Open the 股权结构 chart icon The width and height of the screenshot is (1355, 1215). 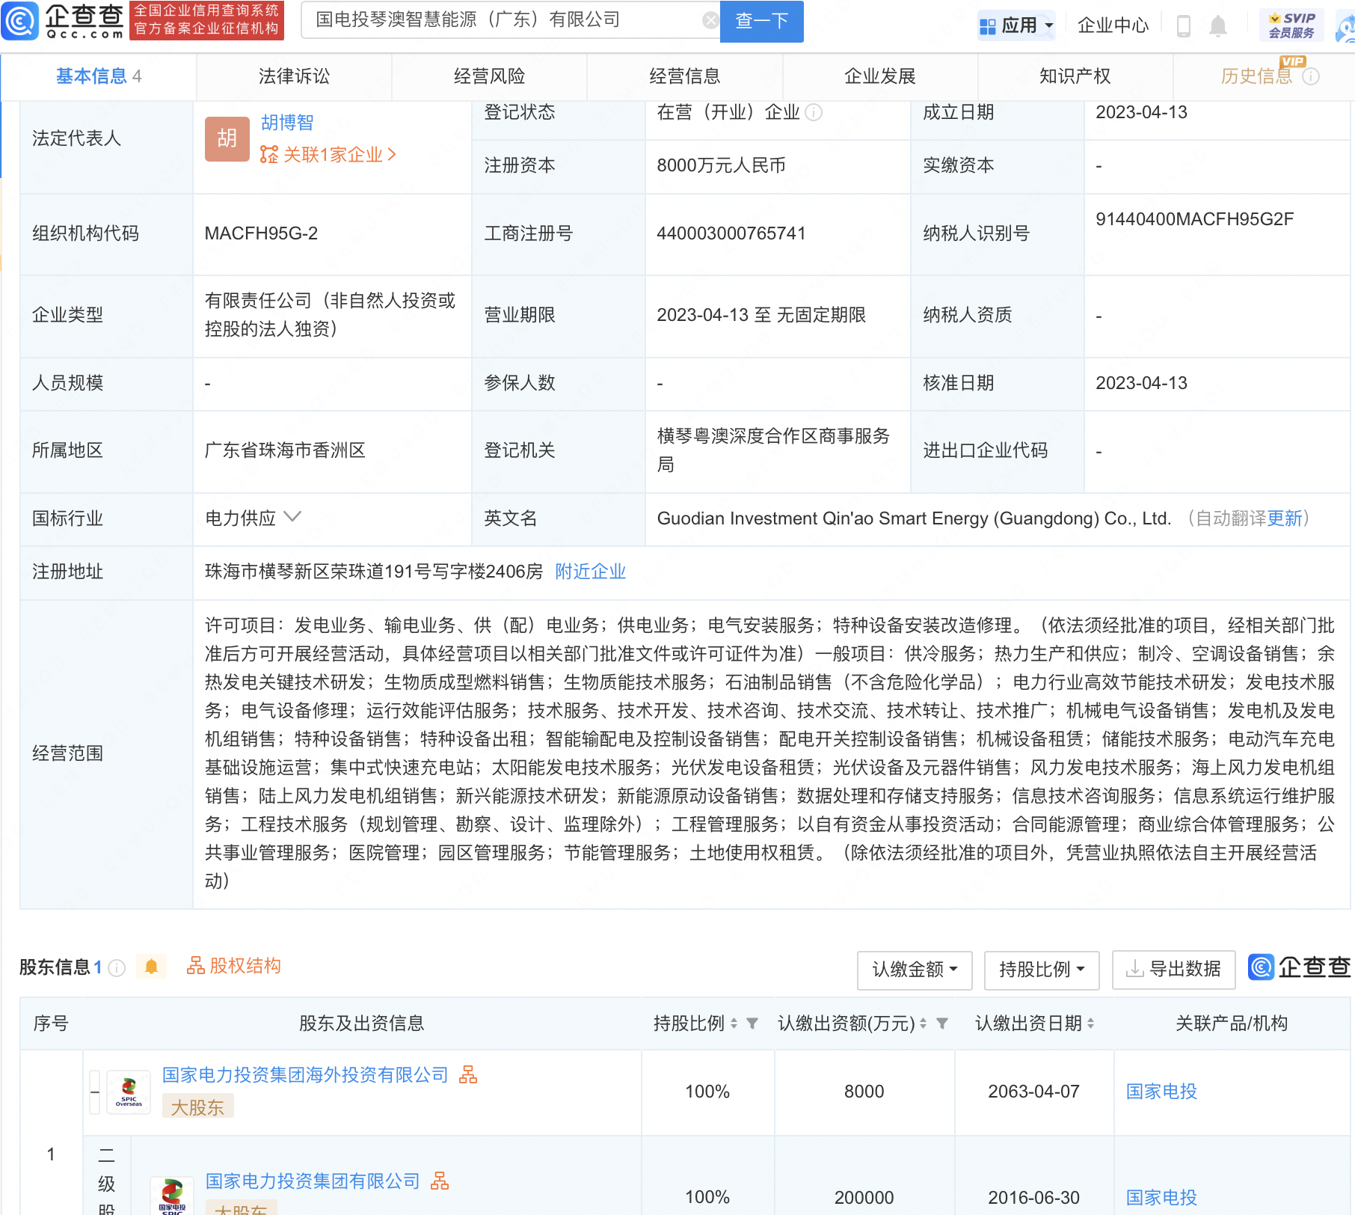pos(196,966)
